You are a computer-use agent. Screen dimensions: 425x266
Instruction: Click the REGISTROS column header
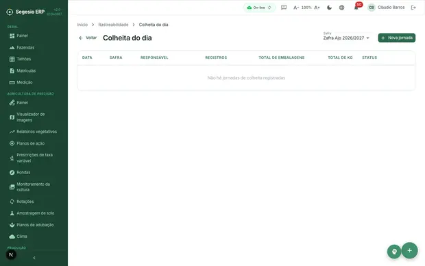click(x=216, y=58)
